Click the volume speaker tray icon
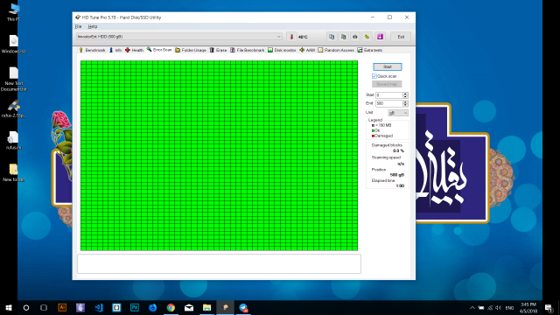The height and width of the screenshot is (315, 560). click(x=499, y=308)
